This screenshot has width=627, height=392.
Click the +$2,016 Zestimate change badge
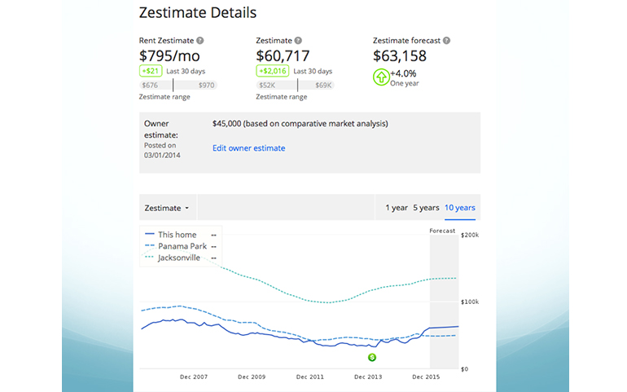pos(273,71)
